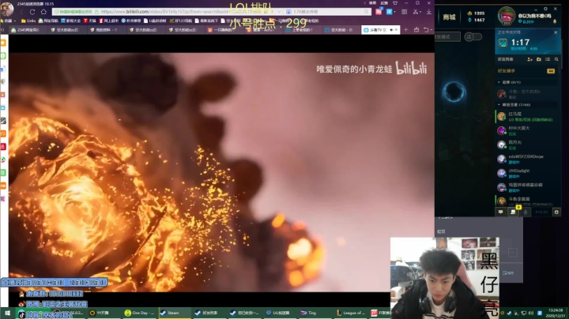The height and width of the screenshot is (319, 569).
Task: Open the 天猫 bookmark
Action: tap(89, 21)
